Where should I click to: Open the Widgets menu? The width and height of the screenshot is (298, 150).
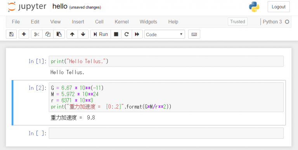pyautogui.click(x=149, y=22)
